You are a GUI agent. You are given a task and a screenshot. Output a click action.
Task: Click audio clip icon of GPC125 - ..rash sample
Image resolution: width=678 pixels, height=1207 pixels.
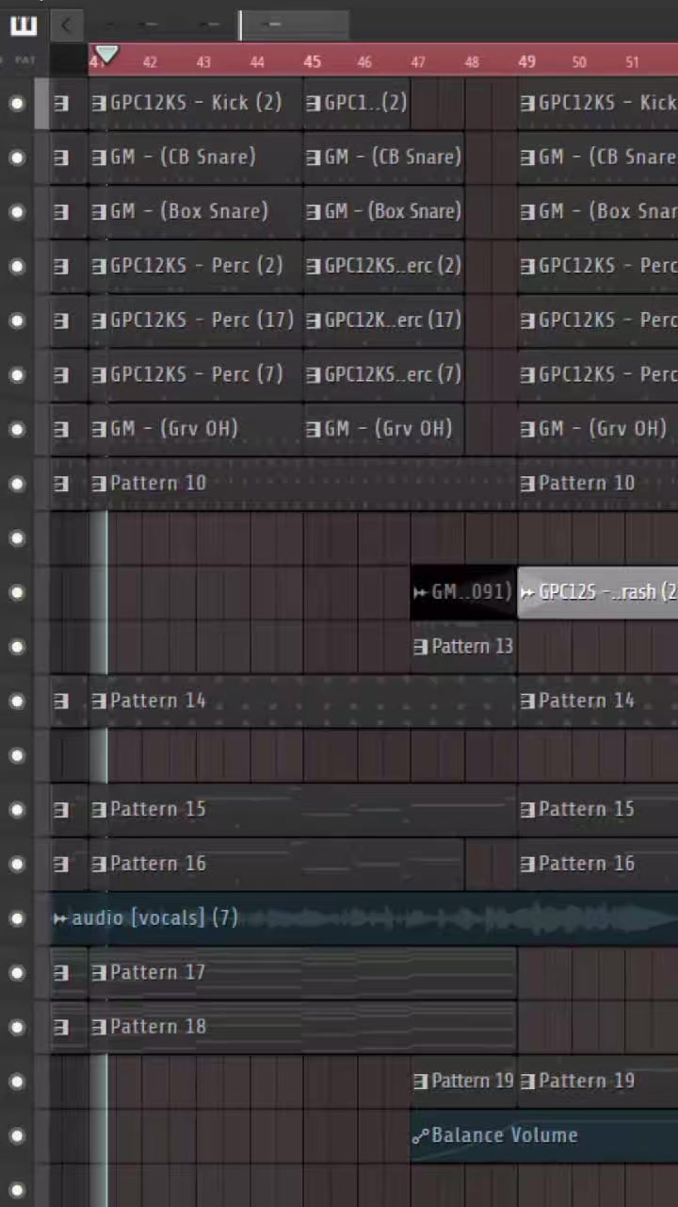[527, 592]
